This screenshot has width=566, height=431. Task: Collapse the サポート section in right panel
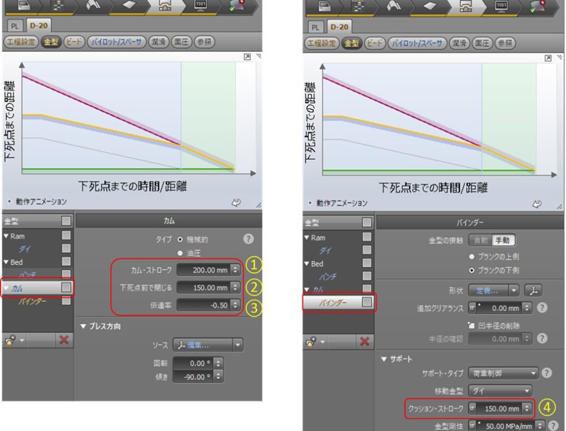[384, 359]
